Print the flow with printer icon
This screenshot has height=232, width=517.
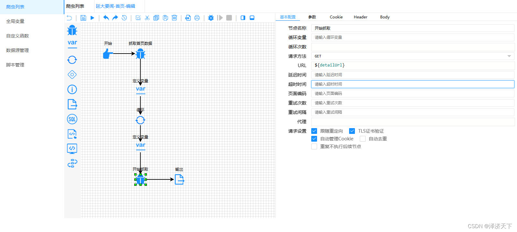(197, 18)
